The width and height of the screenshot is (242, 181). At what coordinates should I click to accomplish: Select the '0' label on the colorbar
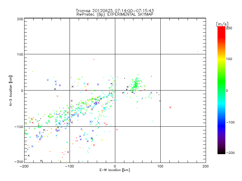click(x=227, y=91)
